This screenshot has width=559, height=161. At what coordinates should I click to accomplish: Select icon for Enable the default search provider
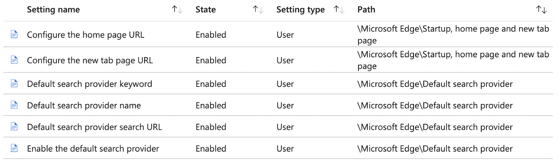[14, 148]
